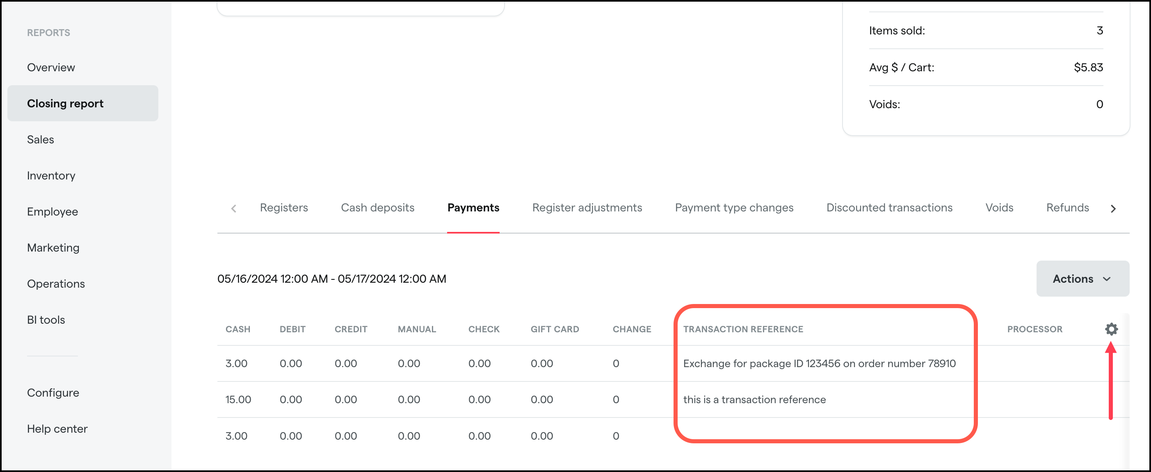1151x472 pixels.
Task: Go to the Employee report
Action: (52, 211)
